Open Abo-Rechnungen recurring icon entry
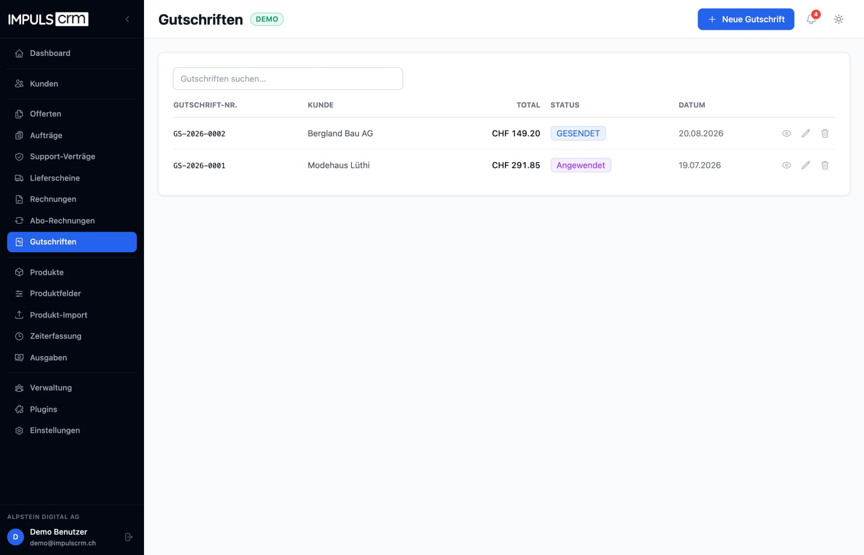The width and height of the screenshot is (864, 555). click(x=72, y=221)
